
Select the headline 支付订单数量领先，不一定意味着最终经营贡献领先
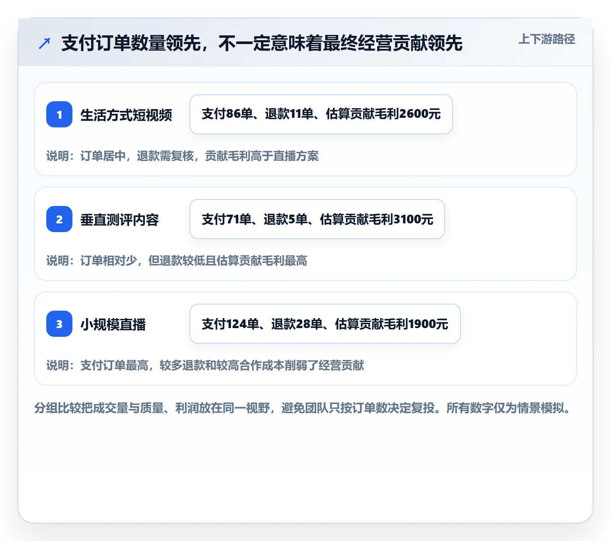tap(262, 43)
